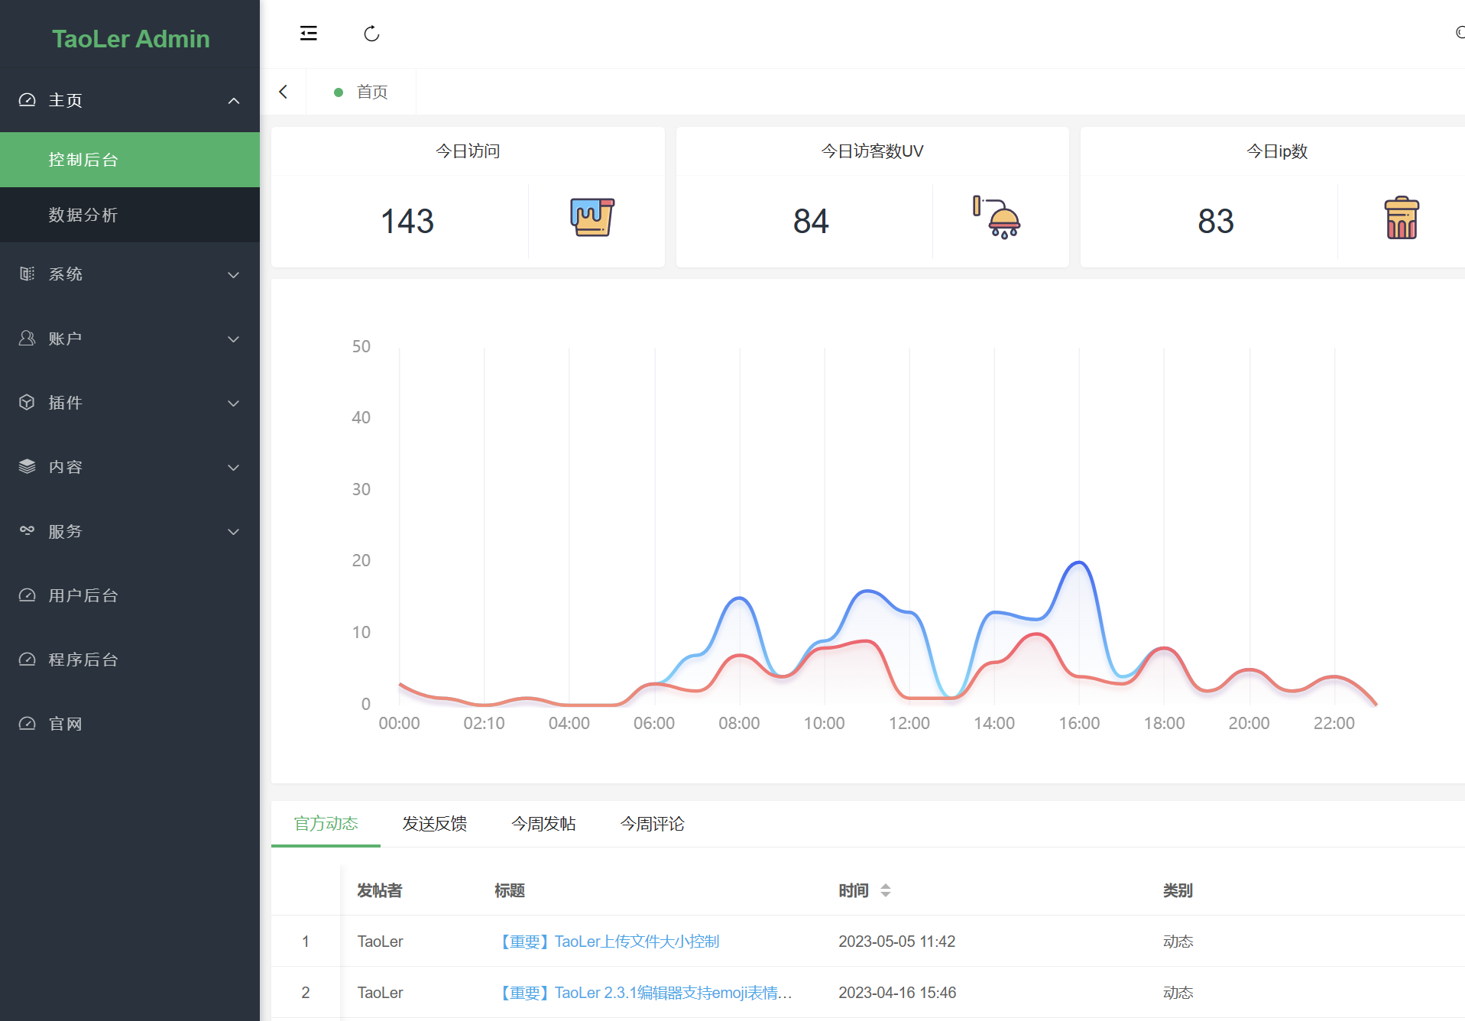Select the 控制后台 menu item
This screenshot has height=1021, width=1465.
coord(130,160)
